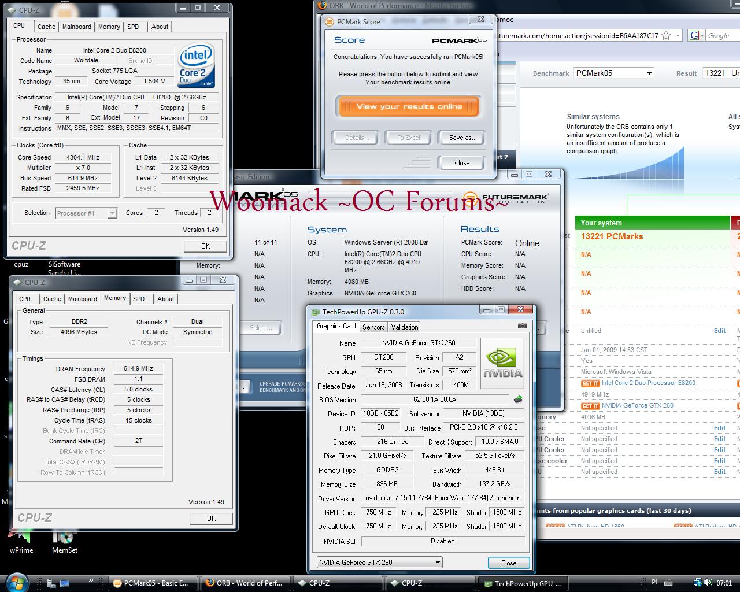This screenshot has width=740, height=592.
Task: Open Cache tab in top CPU-Z window
Action: (x=46, y=27)
